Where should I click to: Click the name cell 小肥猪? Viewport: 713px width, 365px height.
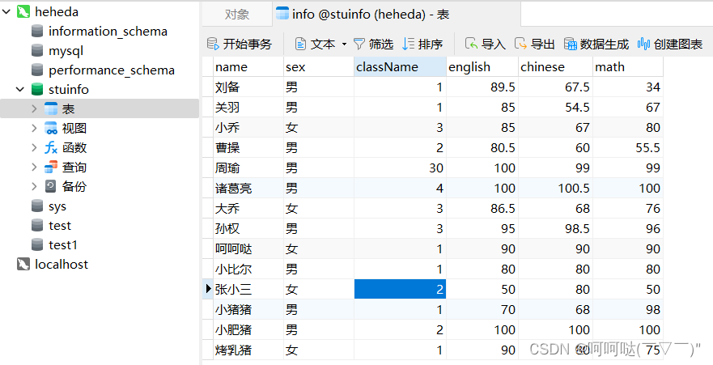click(x=248, y=329)
